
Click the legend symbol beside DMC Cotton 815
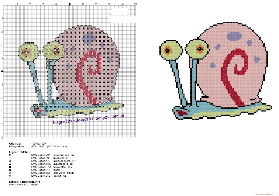[10, 176]
